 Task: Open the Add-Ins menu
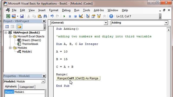coord(99,10)
